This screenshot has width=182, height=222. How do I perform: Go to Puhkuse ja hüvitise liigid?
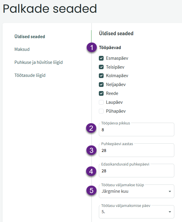click(x=38, y=62)
